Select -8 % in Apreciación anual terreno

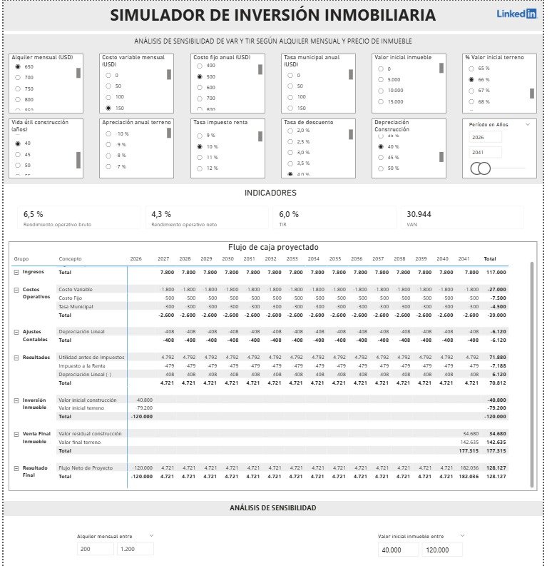108,156
